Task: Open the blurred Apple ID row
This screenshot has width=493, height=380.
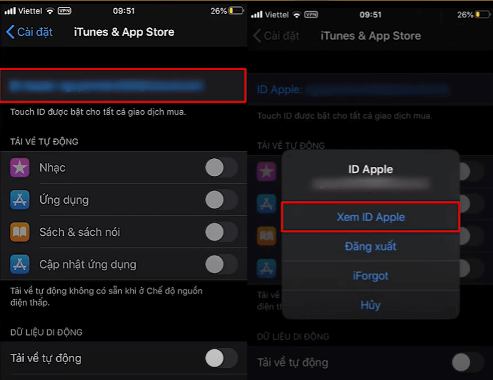Action: [123, 85]
